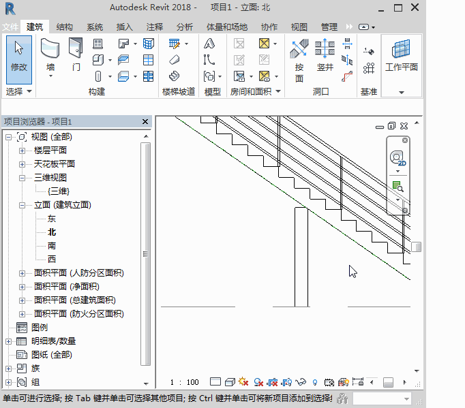
Task: Toggle shadows in view control bar
Action: [258, 382]
